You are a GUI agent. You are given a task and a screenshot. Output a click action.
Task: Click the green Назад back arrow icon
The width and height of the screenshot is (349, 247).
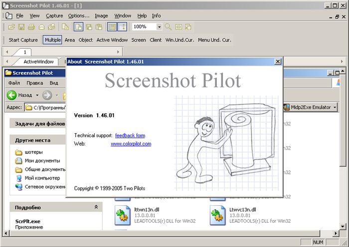click(11, 95)
